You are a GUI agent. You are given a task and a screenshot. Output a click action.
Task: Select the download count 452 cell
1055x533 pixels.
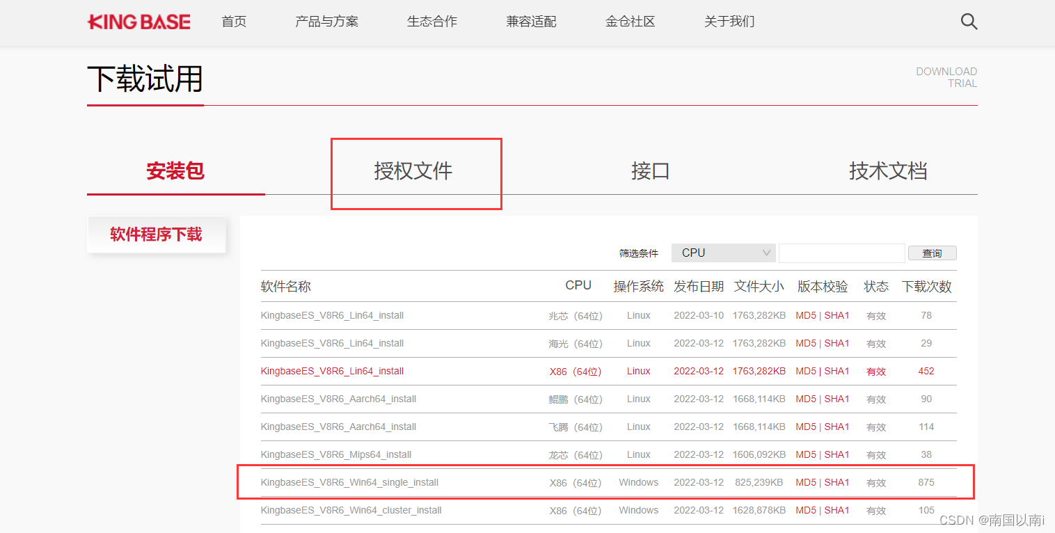[926, 371]
